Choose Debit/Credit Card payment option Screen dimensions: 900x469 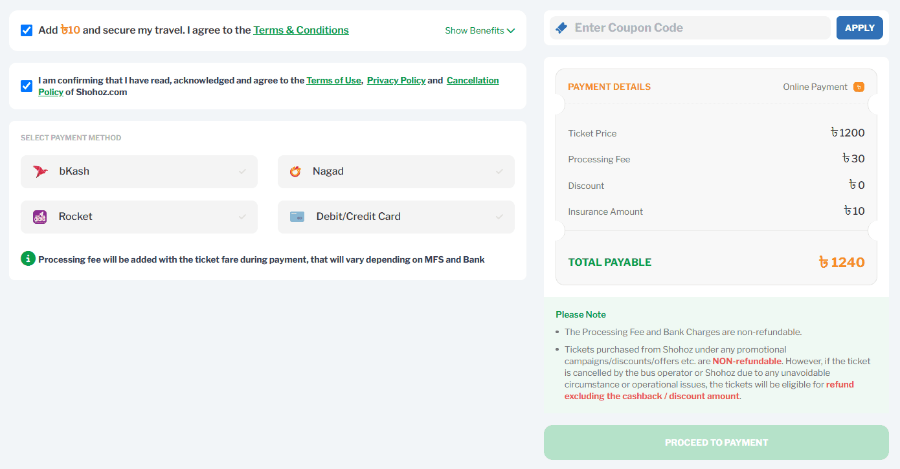(x=396, y=217)
